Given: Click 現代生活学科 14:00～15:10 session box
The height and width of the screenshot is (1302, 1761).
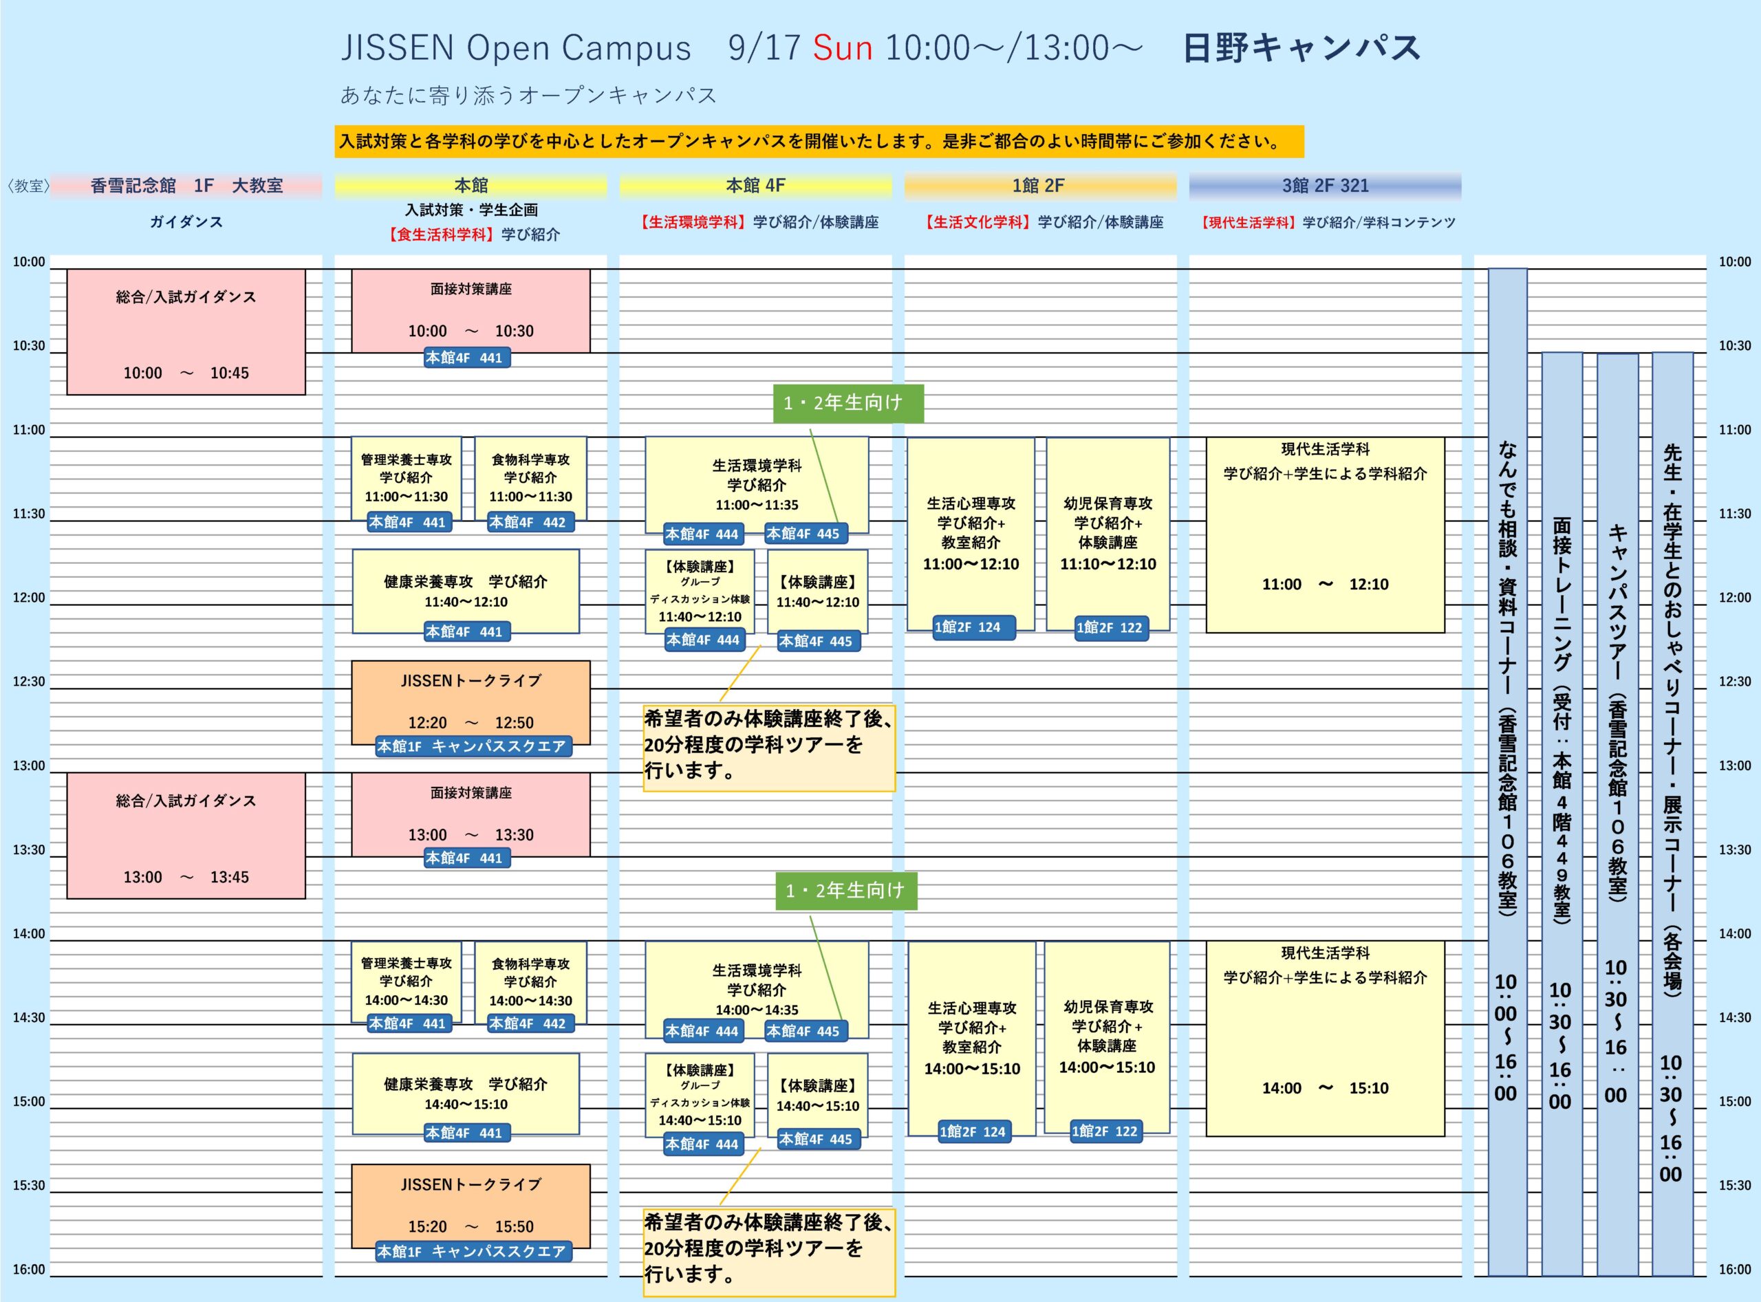Looking at the screenshot, I should click(1325, 1039).
